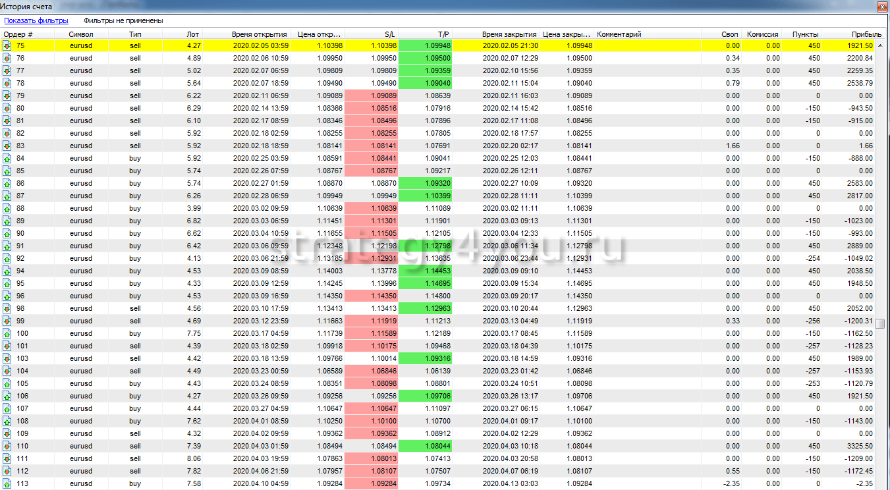Click the sell icon for order 98
Viewport: 890px width, 490px height.
point(7,308)
